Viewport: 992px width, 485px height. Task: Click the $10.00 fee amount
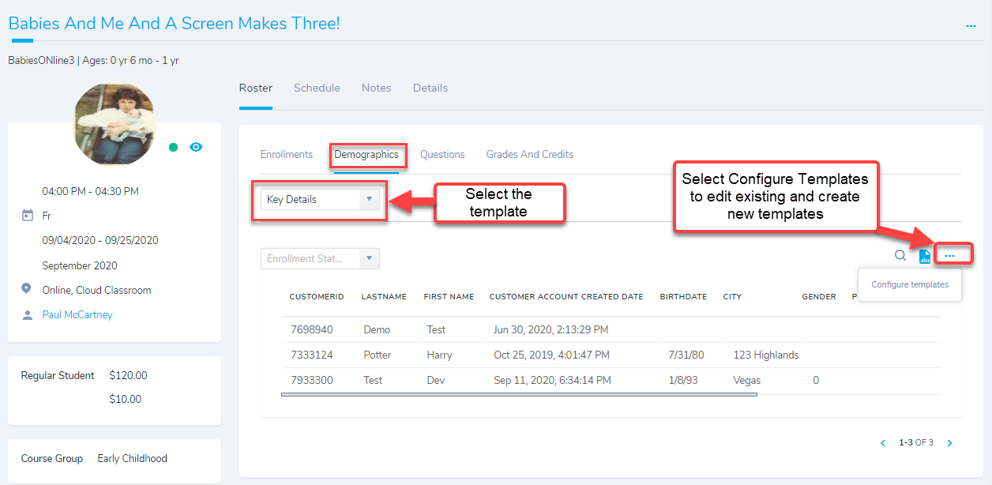(x=126, y=399)
